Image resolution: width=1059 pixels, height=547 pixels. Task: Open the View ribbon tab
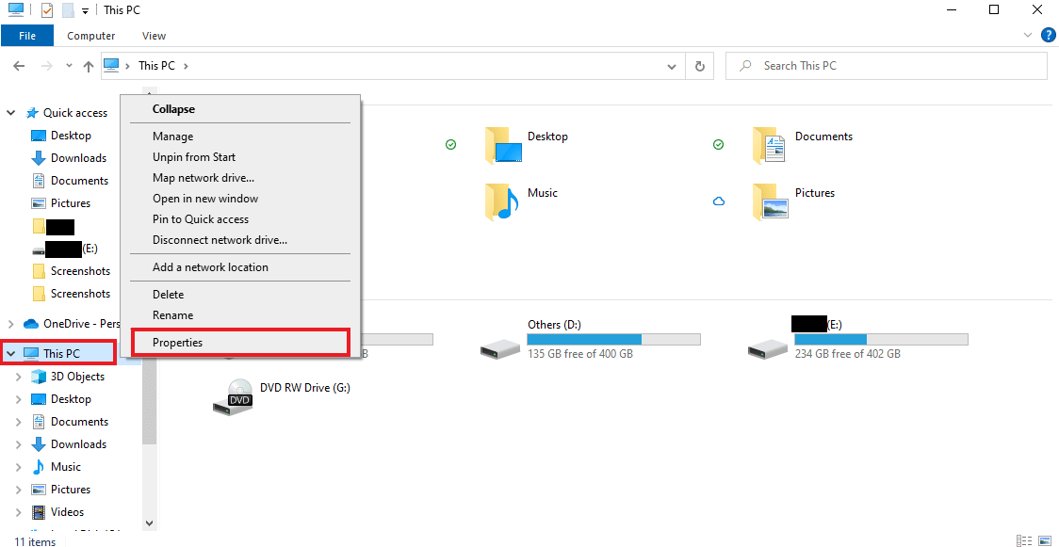click(x=154, y=36)
